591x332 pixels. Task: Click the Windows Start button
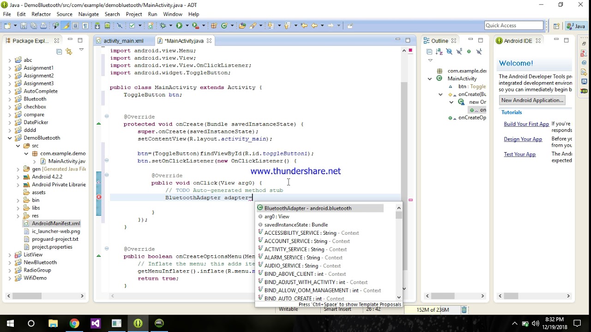pos(10,323)
